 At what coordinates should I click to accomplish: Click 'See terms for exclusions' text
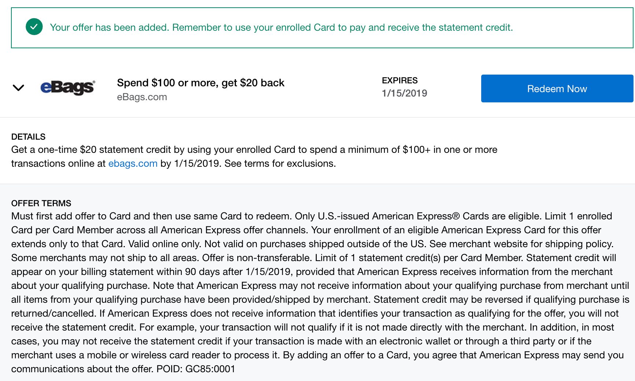280,163
